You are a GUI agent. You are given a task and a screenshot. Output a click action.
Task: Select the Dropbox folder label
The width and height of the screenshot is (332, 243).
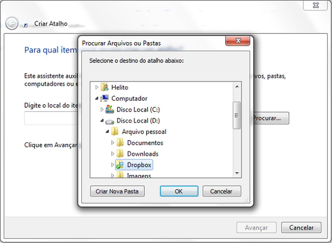(139, 164)
